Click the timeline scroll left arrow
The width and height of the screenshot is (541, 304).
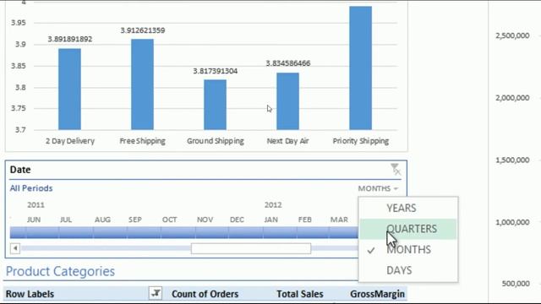click(15, 248)
